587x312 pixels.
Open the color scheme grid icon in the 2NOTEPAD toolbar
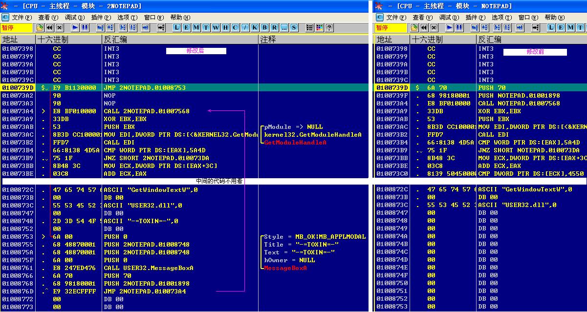coord(319,28)
